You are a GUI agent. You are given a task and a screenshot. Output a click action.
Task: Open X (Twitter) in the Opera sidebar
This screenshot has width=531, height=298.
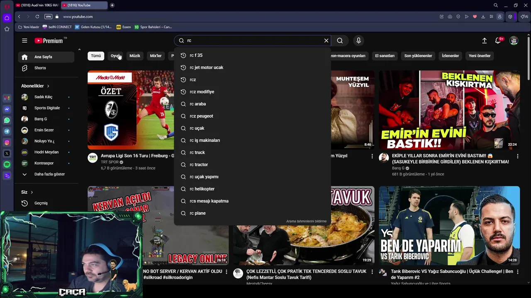coord(7,154)
